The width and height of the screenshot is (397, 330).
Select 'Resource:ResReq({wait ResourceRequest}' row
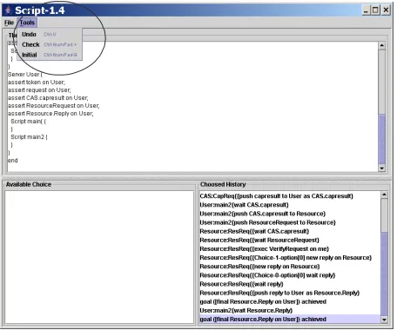coord(290,240)
